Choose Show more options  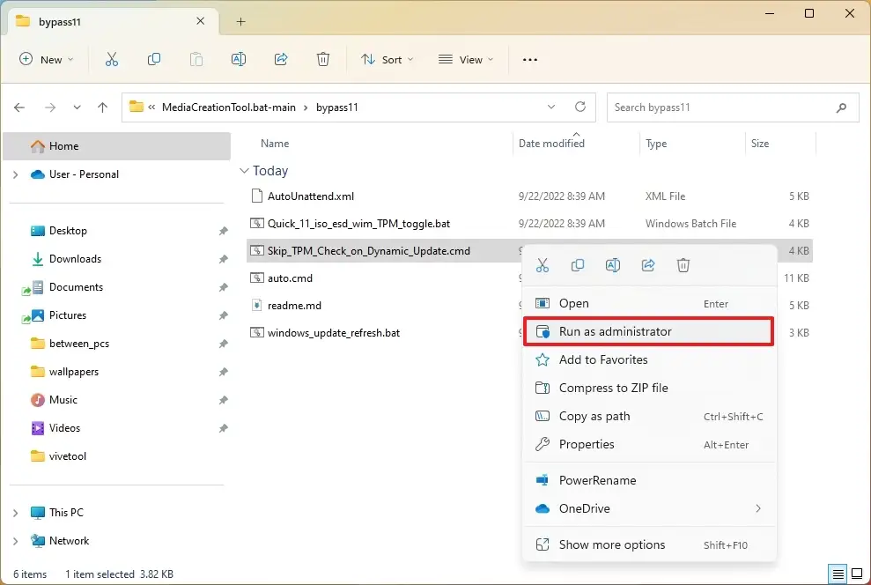coord(612,544)
